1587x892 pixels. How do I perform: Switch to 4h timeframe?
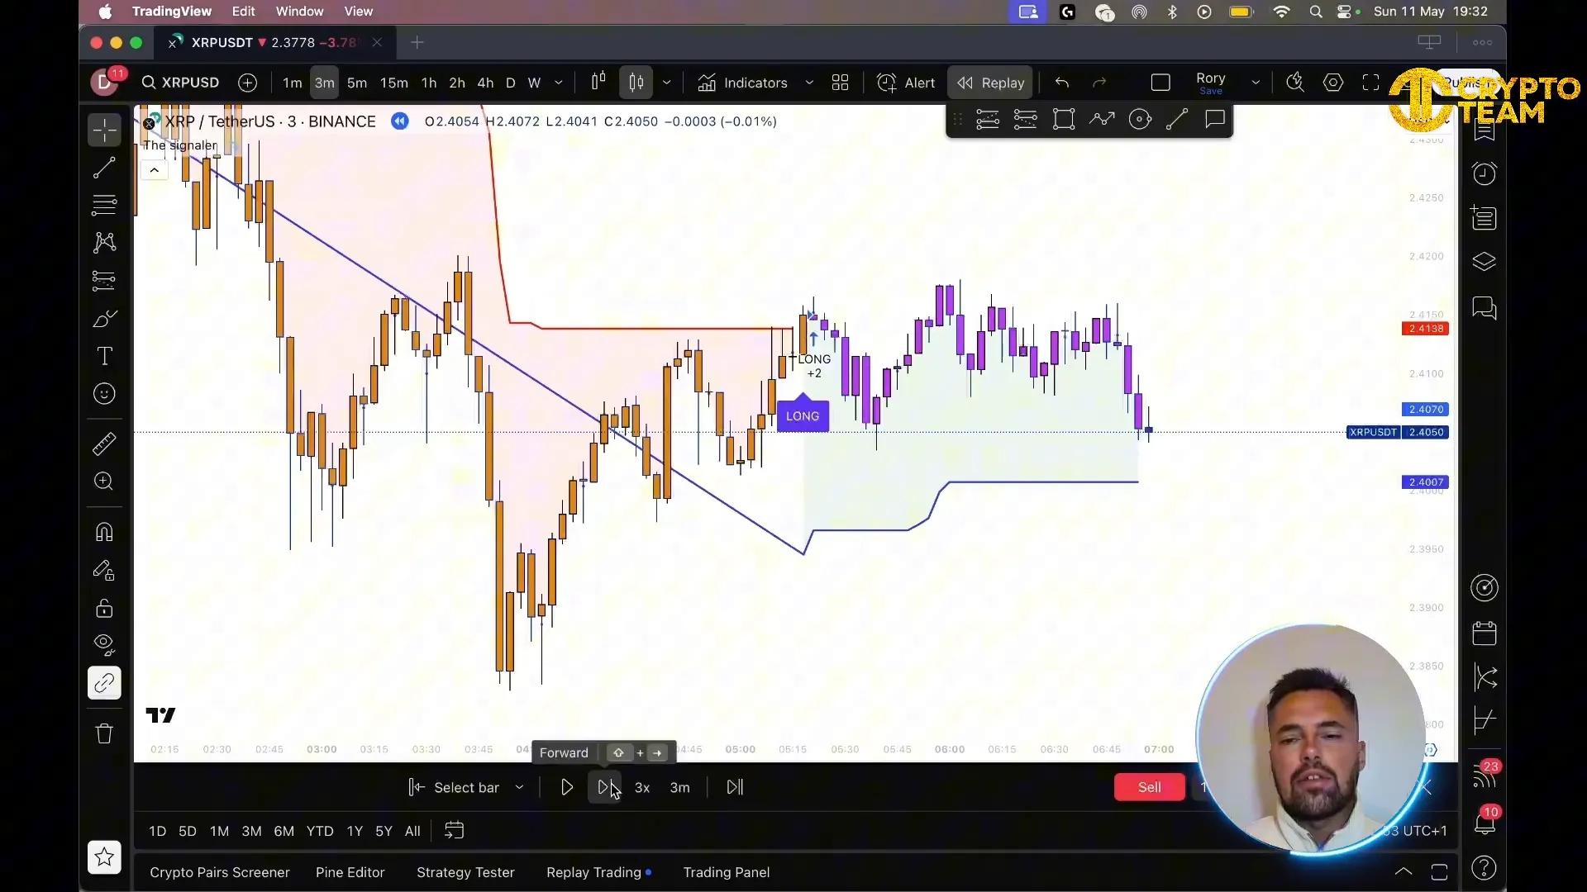click(x=486, y=83)
